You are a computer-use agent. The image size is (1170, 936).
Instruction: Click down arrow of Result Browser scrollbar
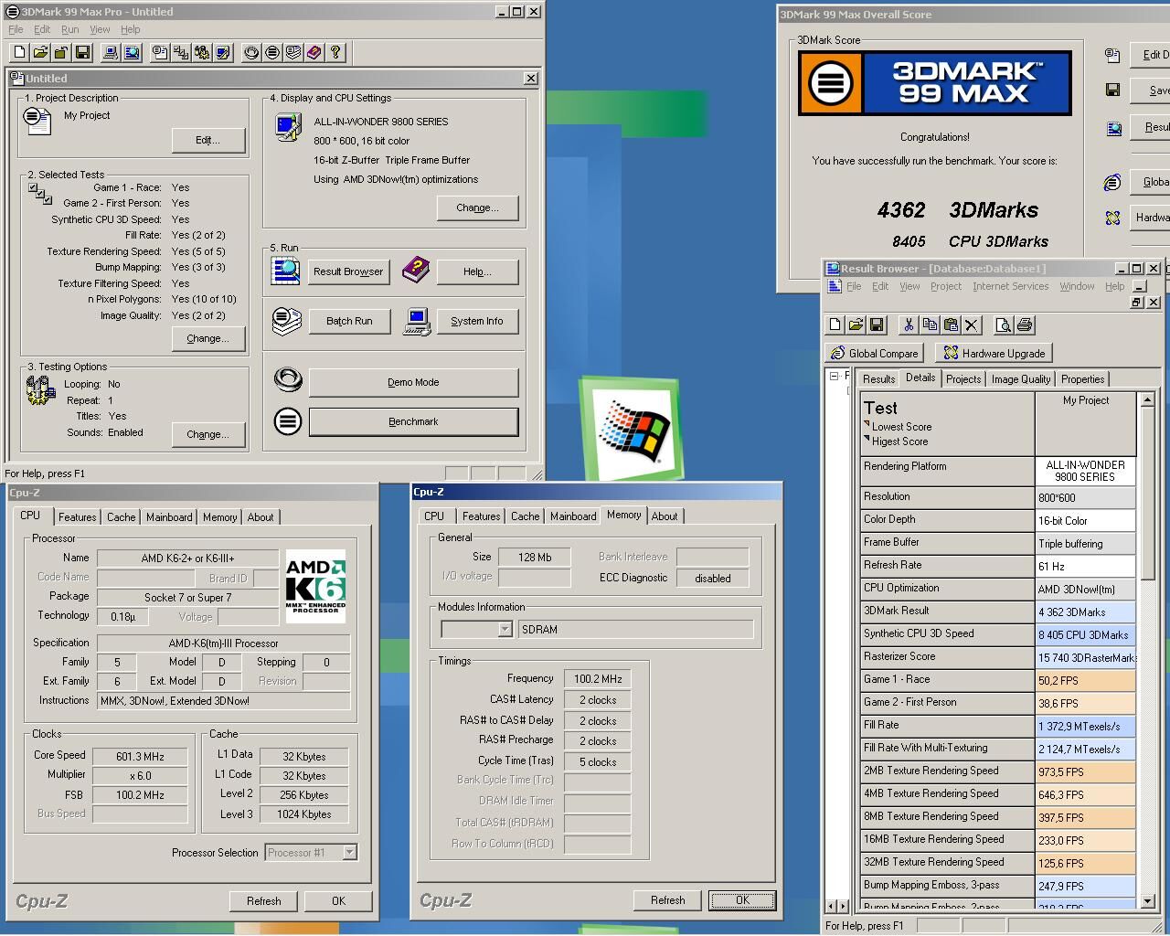coord(1147,900)
